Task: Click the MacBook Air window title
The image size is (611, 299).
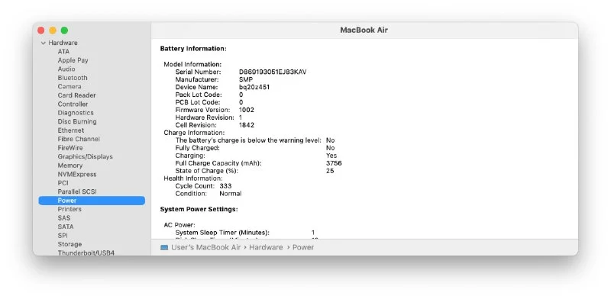Action: click(x=364, y=30)
